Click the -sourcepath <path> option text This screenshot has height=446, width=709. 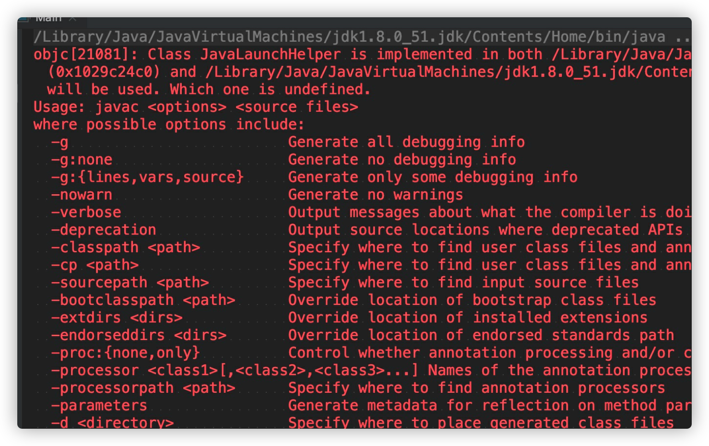(130, 282)
